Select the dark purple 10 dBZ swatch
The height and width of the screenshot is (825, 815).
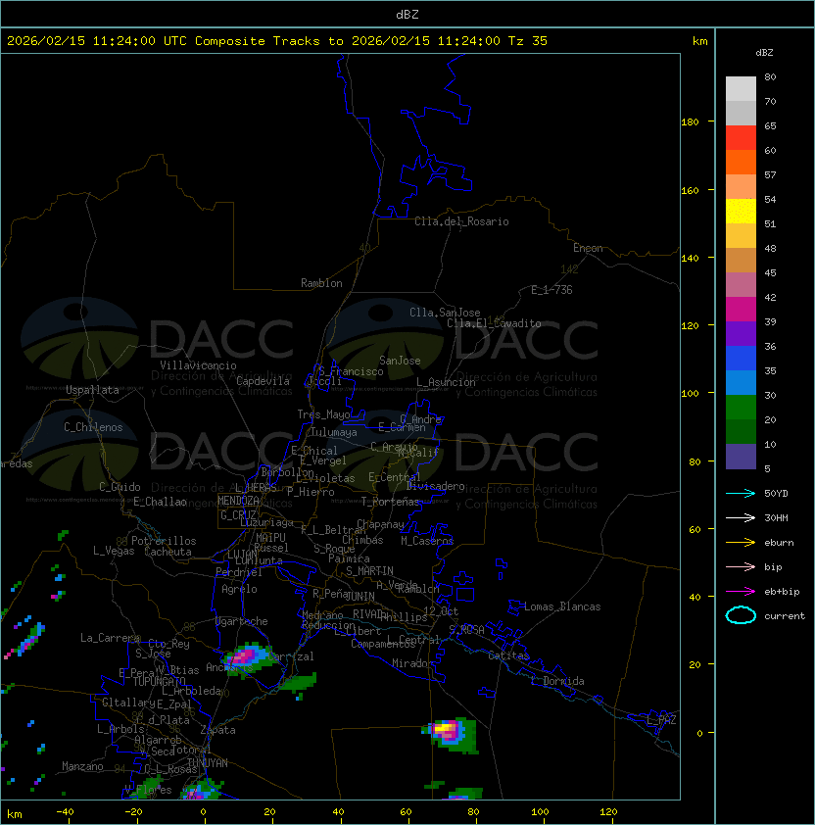click(741, 457)
